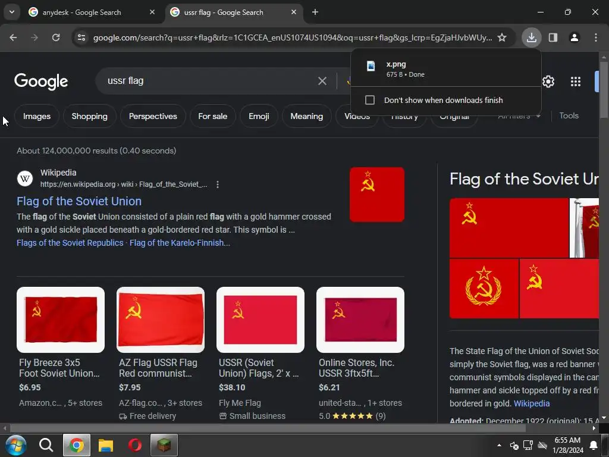609x457 pixels.
Task: Select the For sale filter chip
Action: (x=212, y=116)
